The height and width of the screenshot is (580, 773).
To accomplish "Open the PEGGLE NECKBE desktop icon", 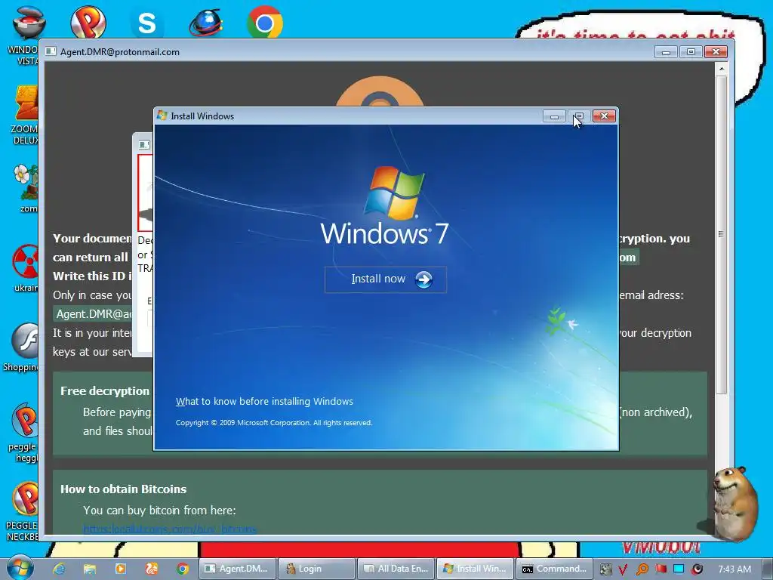I will pos(23,511).
